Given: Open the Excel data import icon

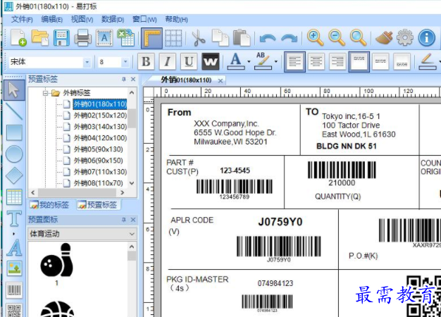Looking at the screenshot, I should (125, 38).
